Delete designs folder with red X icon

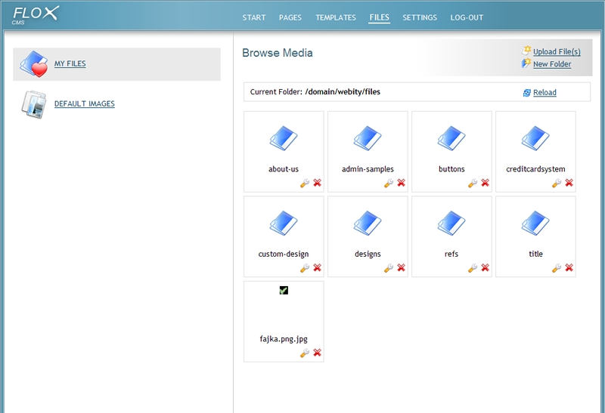coord(402,267)
